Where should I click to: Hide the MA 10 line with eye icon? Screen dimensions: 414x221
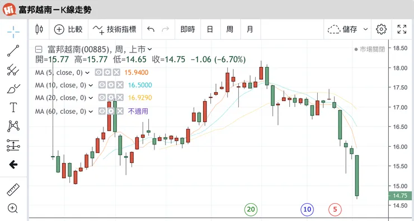(102, 85)
